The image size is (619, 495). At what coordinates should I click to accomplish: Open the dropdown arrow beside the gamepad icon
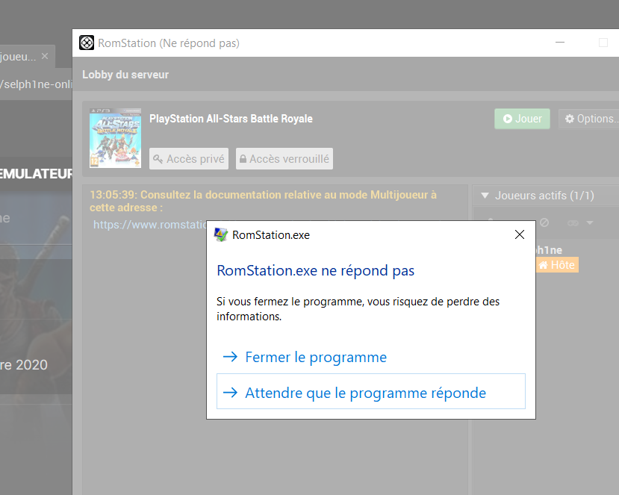pos(590,223)
